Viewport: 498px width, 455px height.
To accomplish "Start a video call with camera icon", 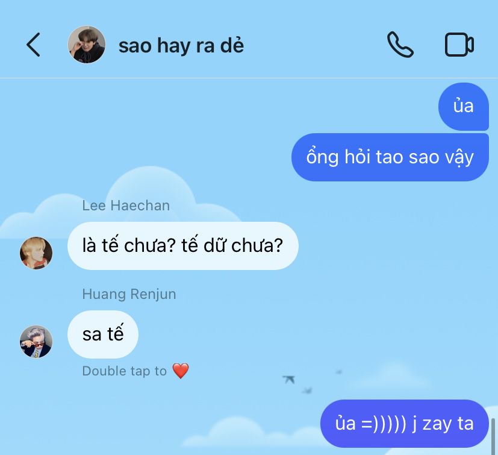I will 459,45.
